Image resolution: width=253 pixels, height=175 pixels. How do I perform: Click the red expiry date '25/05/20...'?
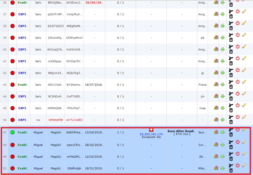95,3
